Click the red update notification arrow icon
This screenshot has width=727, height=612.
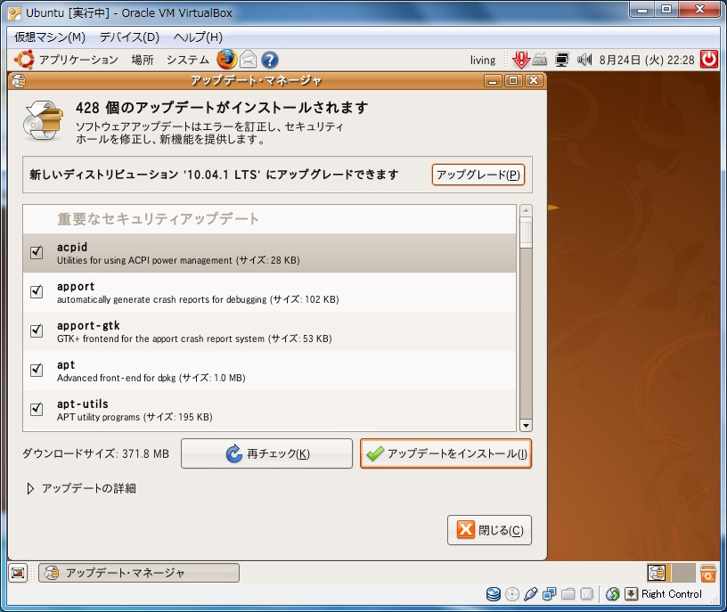[521, 60]
